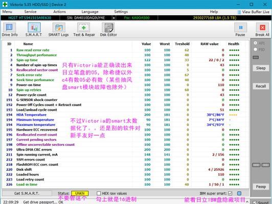Toggle the Sound checkbox
This screenshot has width=272, height=204.
pyautogui.click(x=255, y=202)
